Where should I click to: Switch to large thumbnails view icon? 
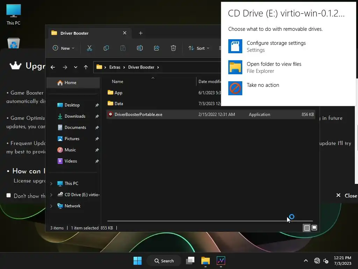coord(314,228)
